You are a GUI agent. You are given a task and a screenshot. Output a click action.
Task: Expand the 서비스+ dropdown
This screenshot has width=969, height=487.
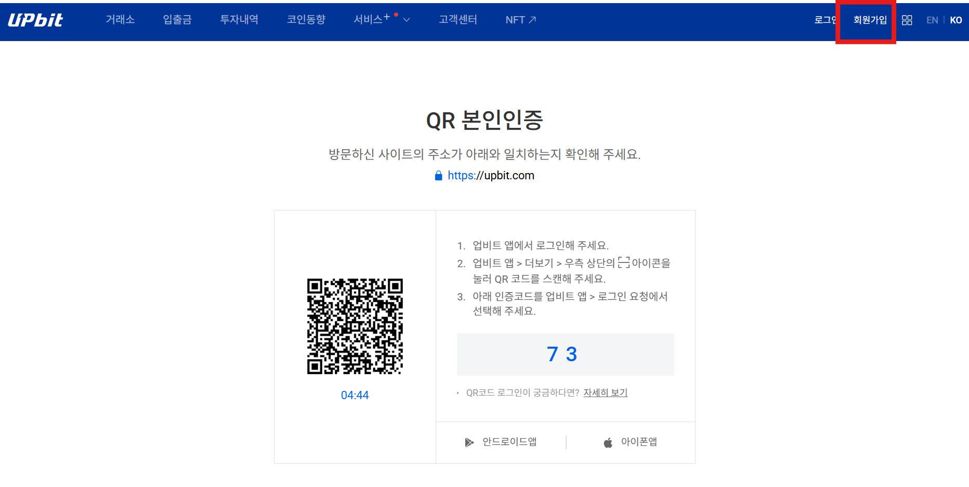pyautogui.click(x=382, y=20)
